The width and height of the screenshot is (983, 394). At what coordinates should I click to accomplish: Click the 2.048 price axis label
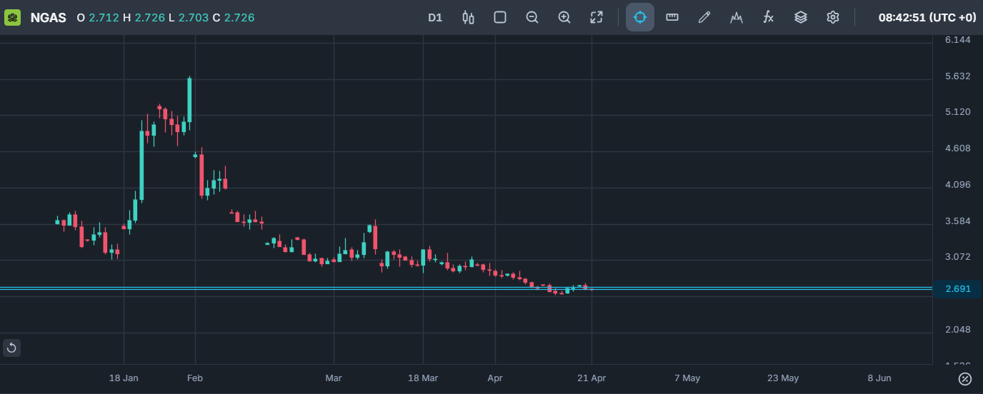958,329
